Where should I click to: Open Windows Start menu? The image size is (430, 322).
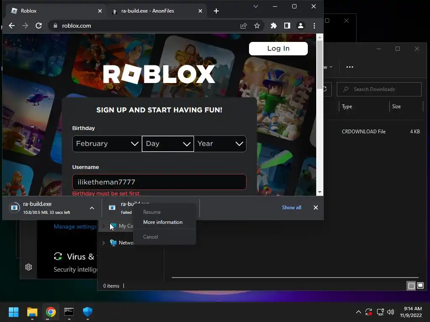(13, 312)
